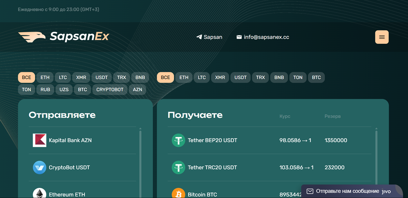Select the ETH filter in the send filters
408x198 pixels.
[x=45, y=77]
